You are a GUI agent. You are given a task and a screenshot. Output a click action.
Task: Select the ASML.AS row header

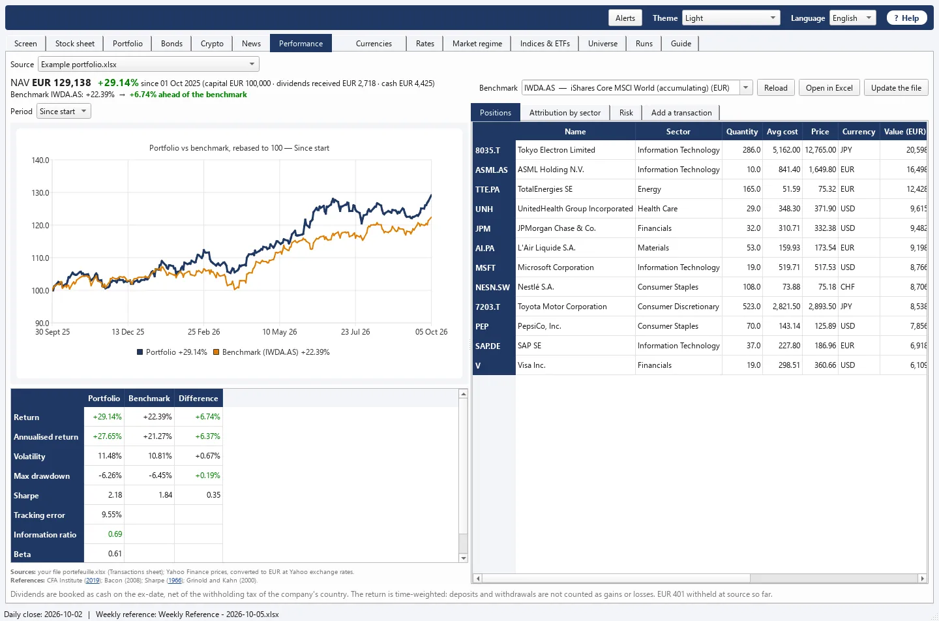click(494, 170)
